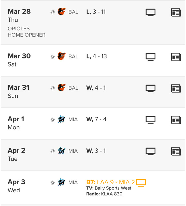186x206 pixels.
Task: Open news recap for Mar 28 game
Action: [176, 13]
